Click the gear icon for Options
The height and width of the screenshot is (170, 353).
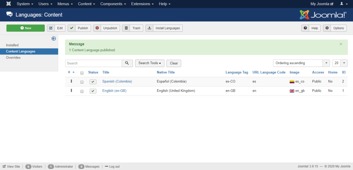327,28
